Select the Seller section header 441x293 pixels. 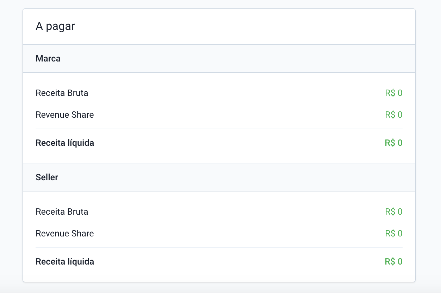(x=47, y=177)
